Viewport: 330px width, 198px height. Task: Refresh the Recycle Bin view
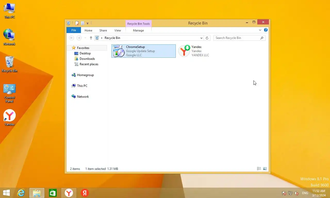(x=207, y=38)
